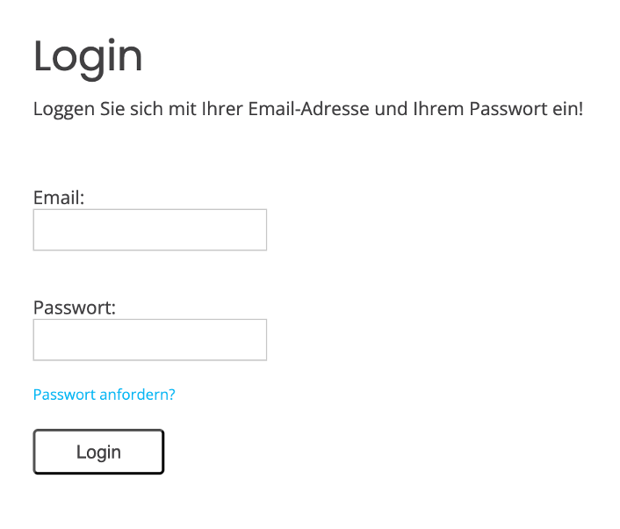Focus the Passwort input field

149,339
